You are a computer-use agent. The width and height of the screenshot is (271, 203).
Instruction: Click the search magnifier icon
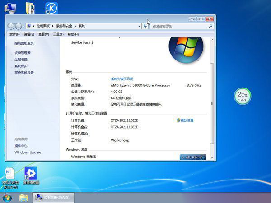210,26
